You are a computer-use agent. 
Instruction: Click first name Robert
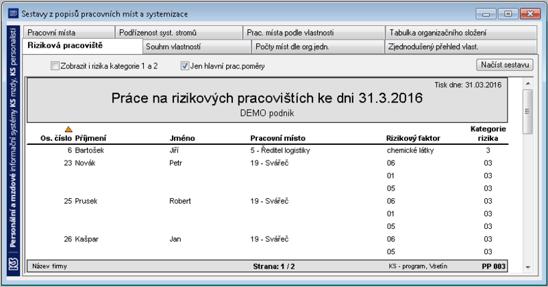coord(180,201)
